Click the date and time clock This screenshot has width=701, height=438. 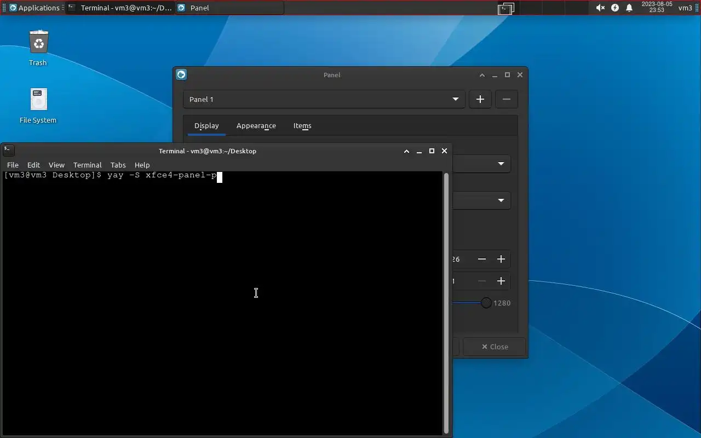coord(657,7)
